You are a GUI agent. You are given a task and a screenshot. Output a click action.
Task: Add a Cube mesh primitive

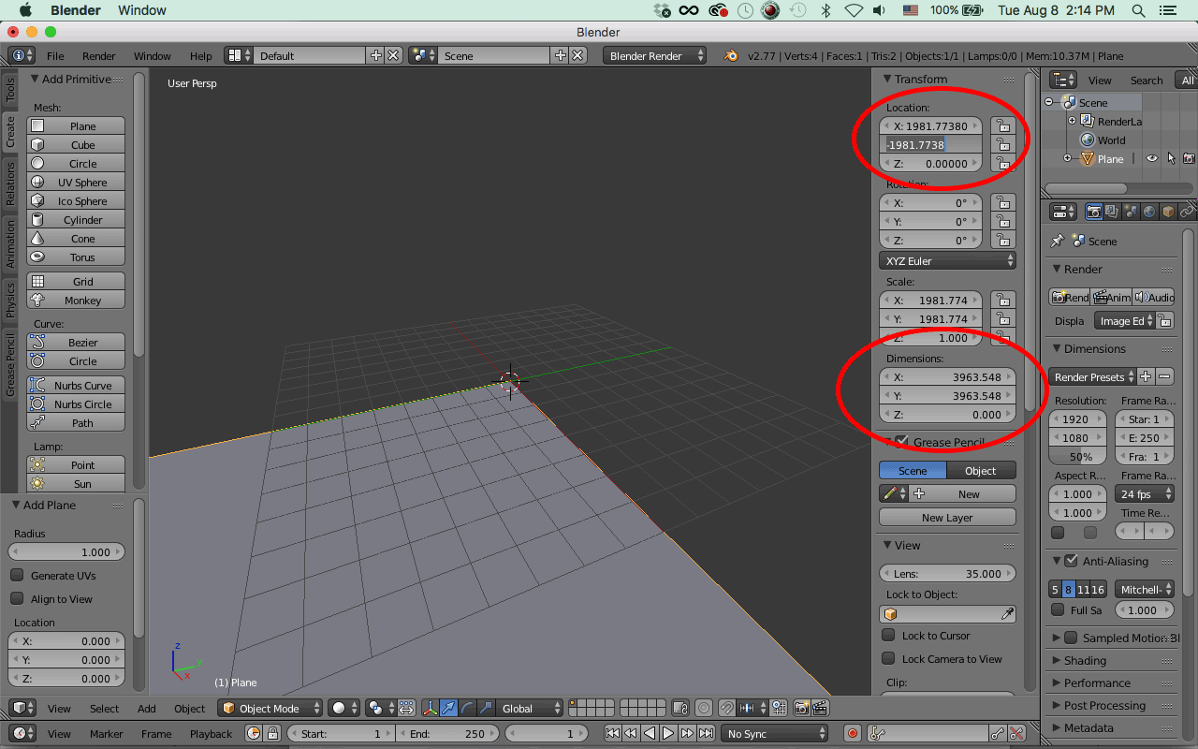[x=76, y=145]
